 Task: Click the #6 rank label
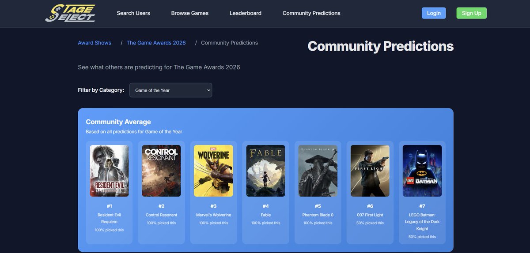point(370,206)
